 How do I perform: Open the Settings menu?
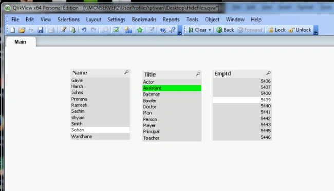point(116,20)
